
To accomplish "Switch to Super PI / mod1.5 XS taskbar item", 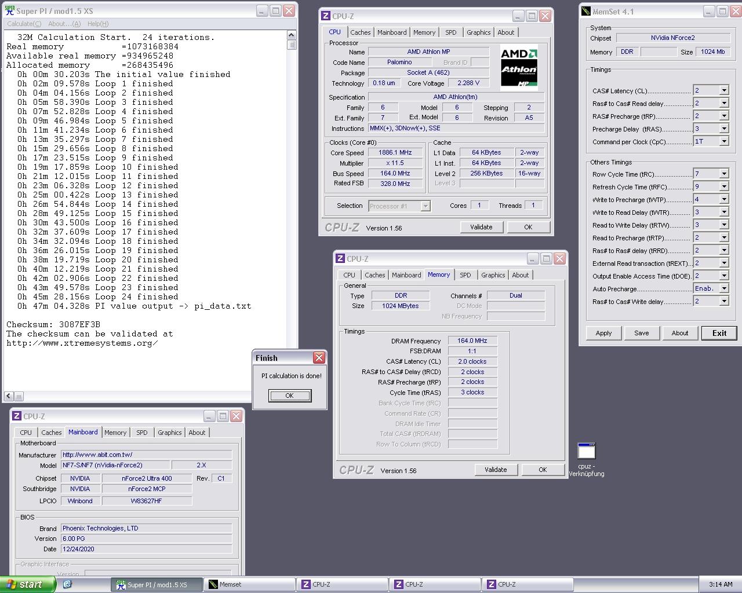I will tap(157, 584).
